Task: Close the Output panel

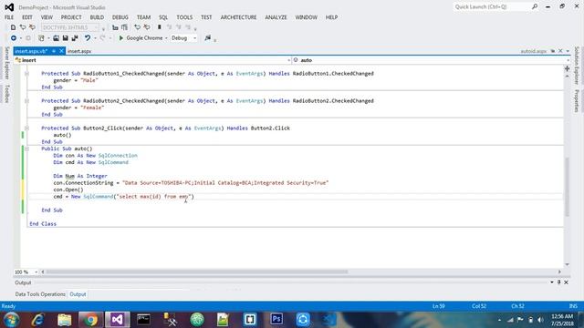Action: (x=566, y=282)
